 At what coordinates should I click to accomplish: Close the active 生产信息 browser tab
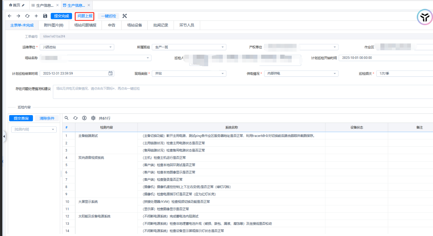pos(89,5)
